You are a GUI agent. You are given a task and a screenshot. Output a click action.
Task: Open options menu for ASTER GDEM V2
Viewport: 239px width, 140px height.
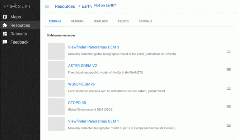[x=228, y=70]
